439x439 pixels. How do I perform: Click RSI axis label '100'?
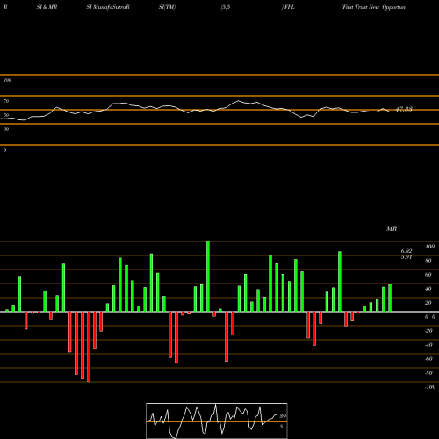7,80
